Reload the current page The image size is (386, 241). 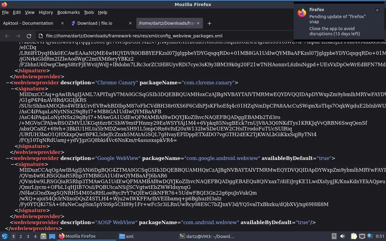[x=29, y=36]
